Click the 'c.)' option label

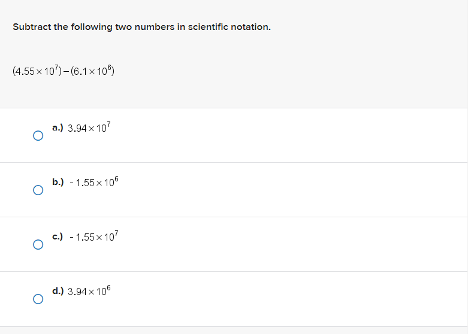pyautogui.click(x=58, y=237)
